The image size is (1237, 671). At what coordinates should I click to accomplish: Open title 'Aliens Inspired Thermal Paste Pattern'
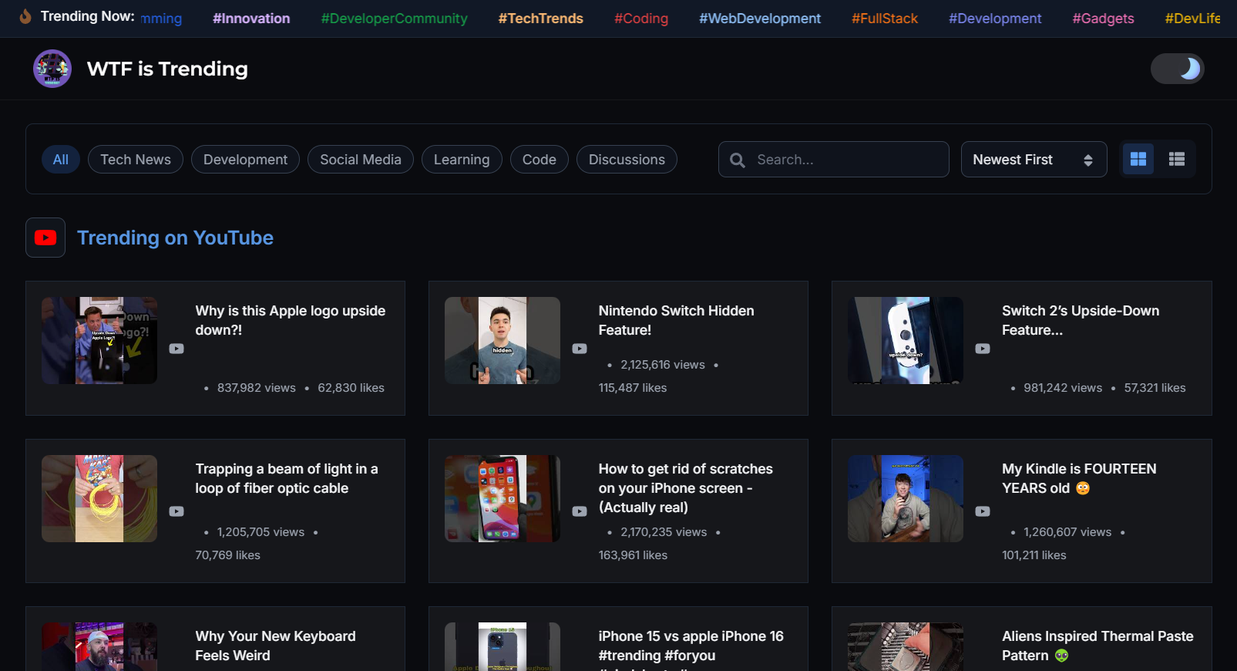click(1098, 646)
